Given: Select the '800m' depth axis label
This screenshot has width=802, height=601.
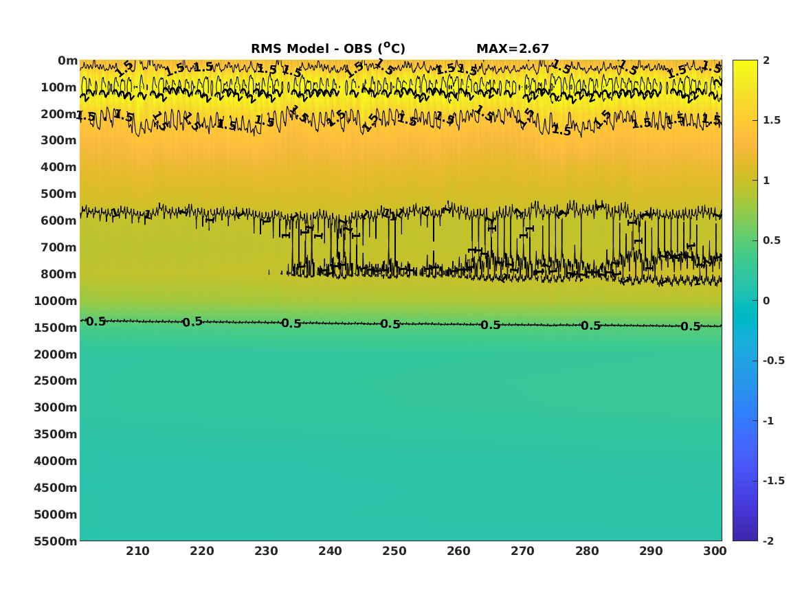Looking at the screenshot, I should 59,274.
